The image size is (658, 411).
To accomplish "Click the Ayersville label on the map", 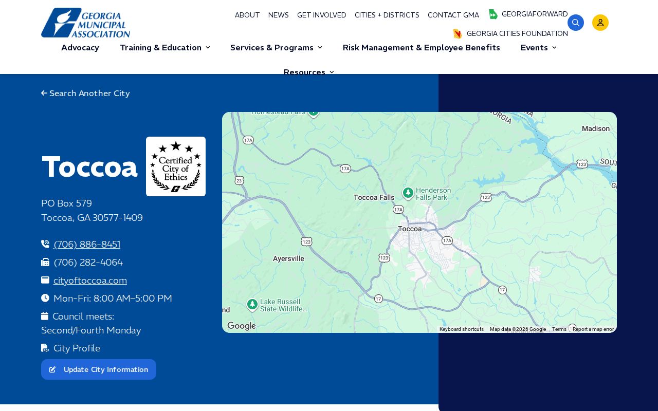I will tap(288, 258).
